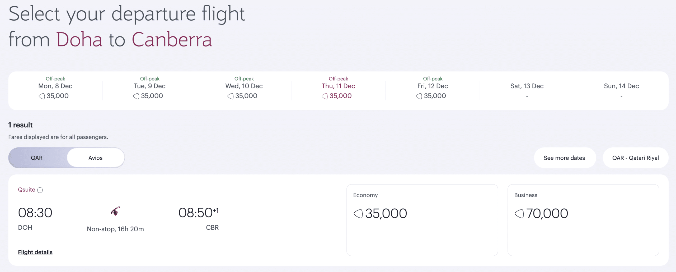The image size is (676, 272).
Task: Click the Qsuite info icon
Action: pos(40,190)
